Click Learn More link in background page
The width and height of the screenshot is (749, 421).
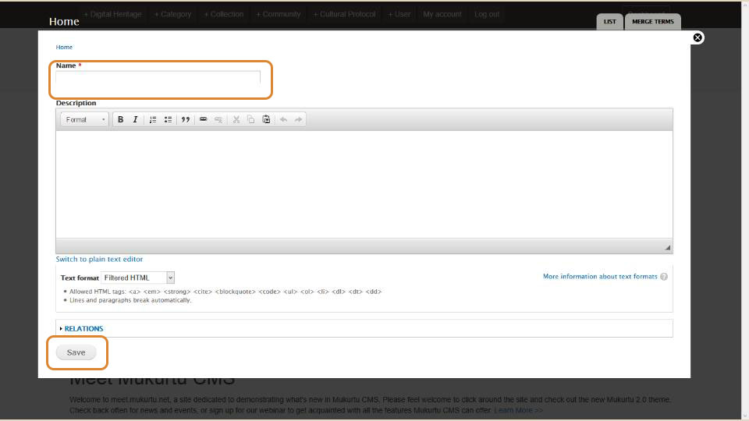[518, 410]
